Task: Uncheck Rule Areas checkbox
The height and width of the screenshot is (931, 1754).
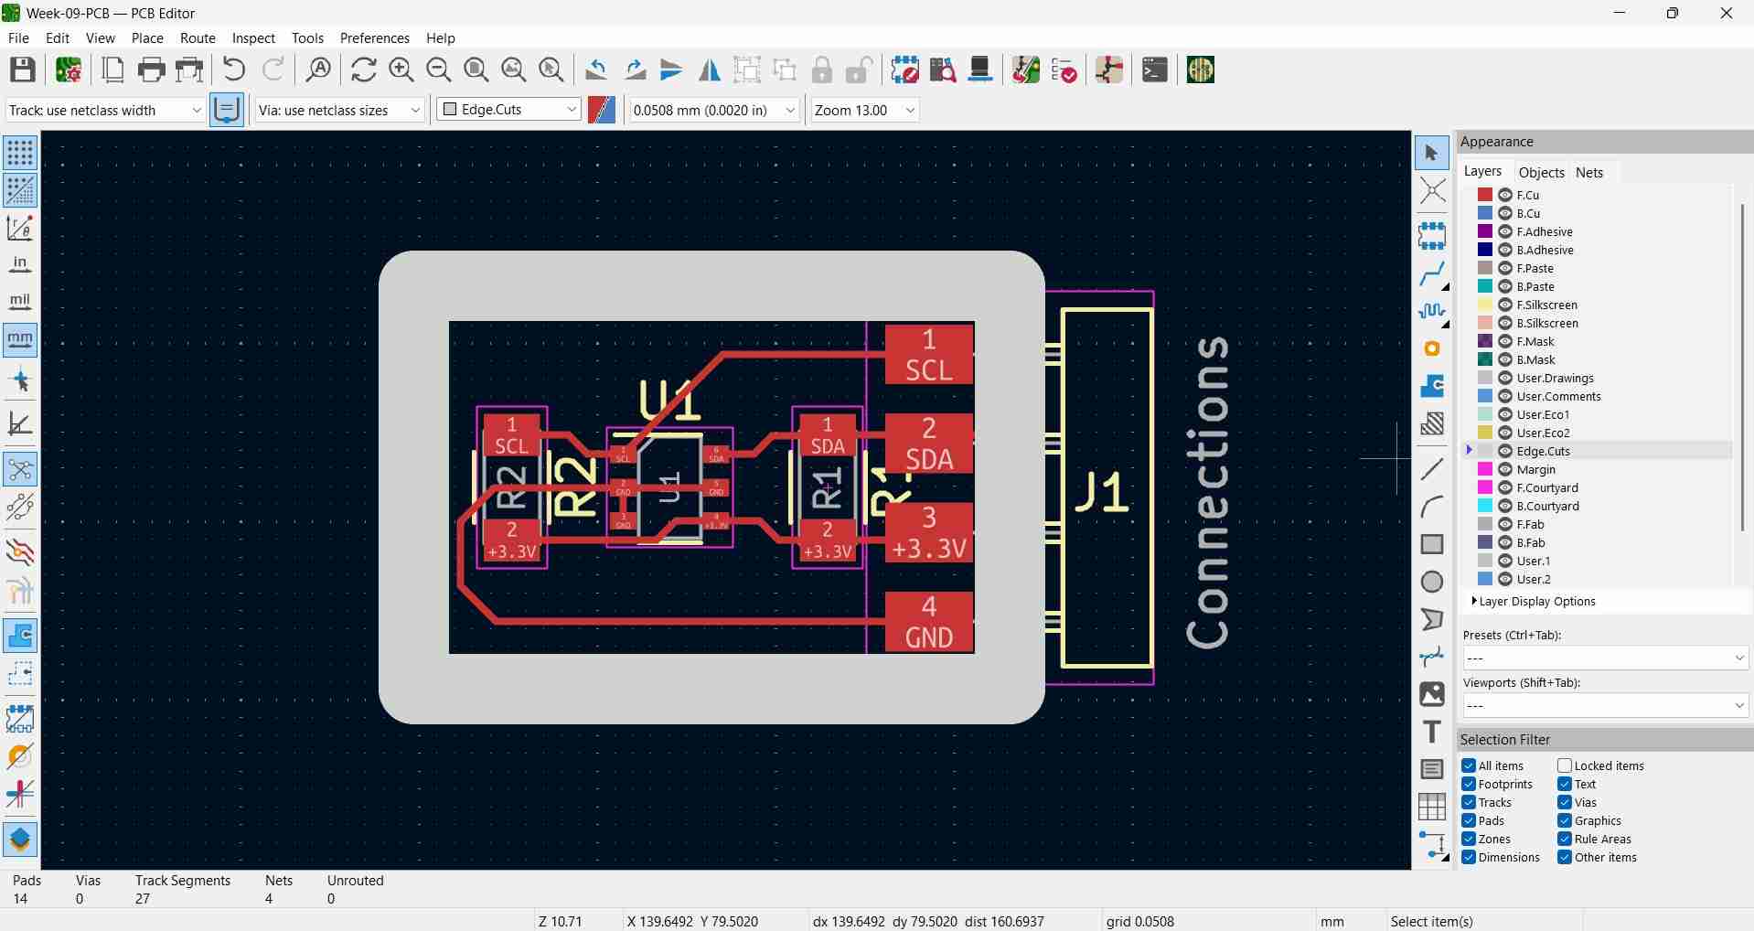Action: [1565, 839]
